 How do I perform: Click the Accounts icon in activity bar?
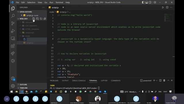(13, 79)
